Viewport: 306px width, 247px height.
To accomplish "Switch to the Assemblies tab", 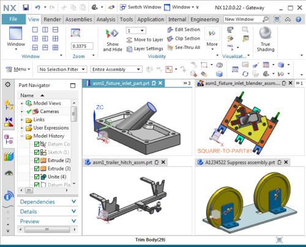I will coord(78,20).
